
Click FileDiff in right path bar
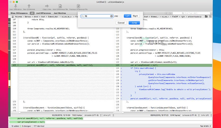coord(175,17)
